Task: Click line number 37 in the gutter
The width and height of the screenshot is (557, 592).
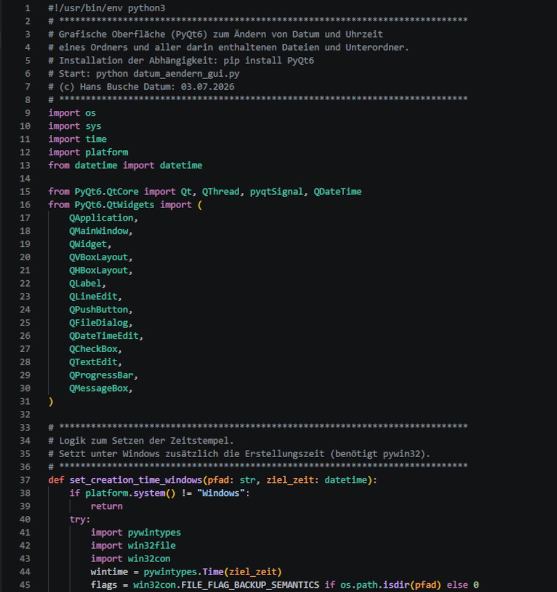Action: point(25,480)
